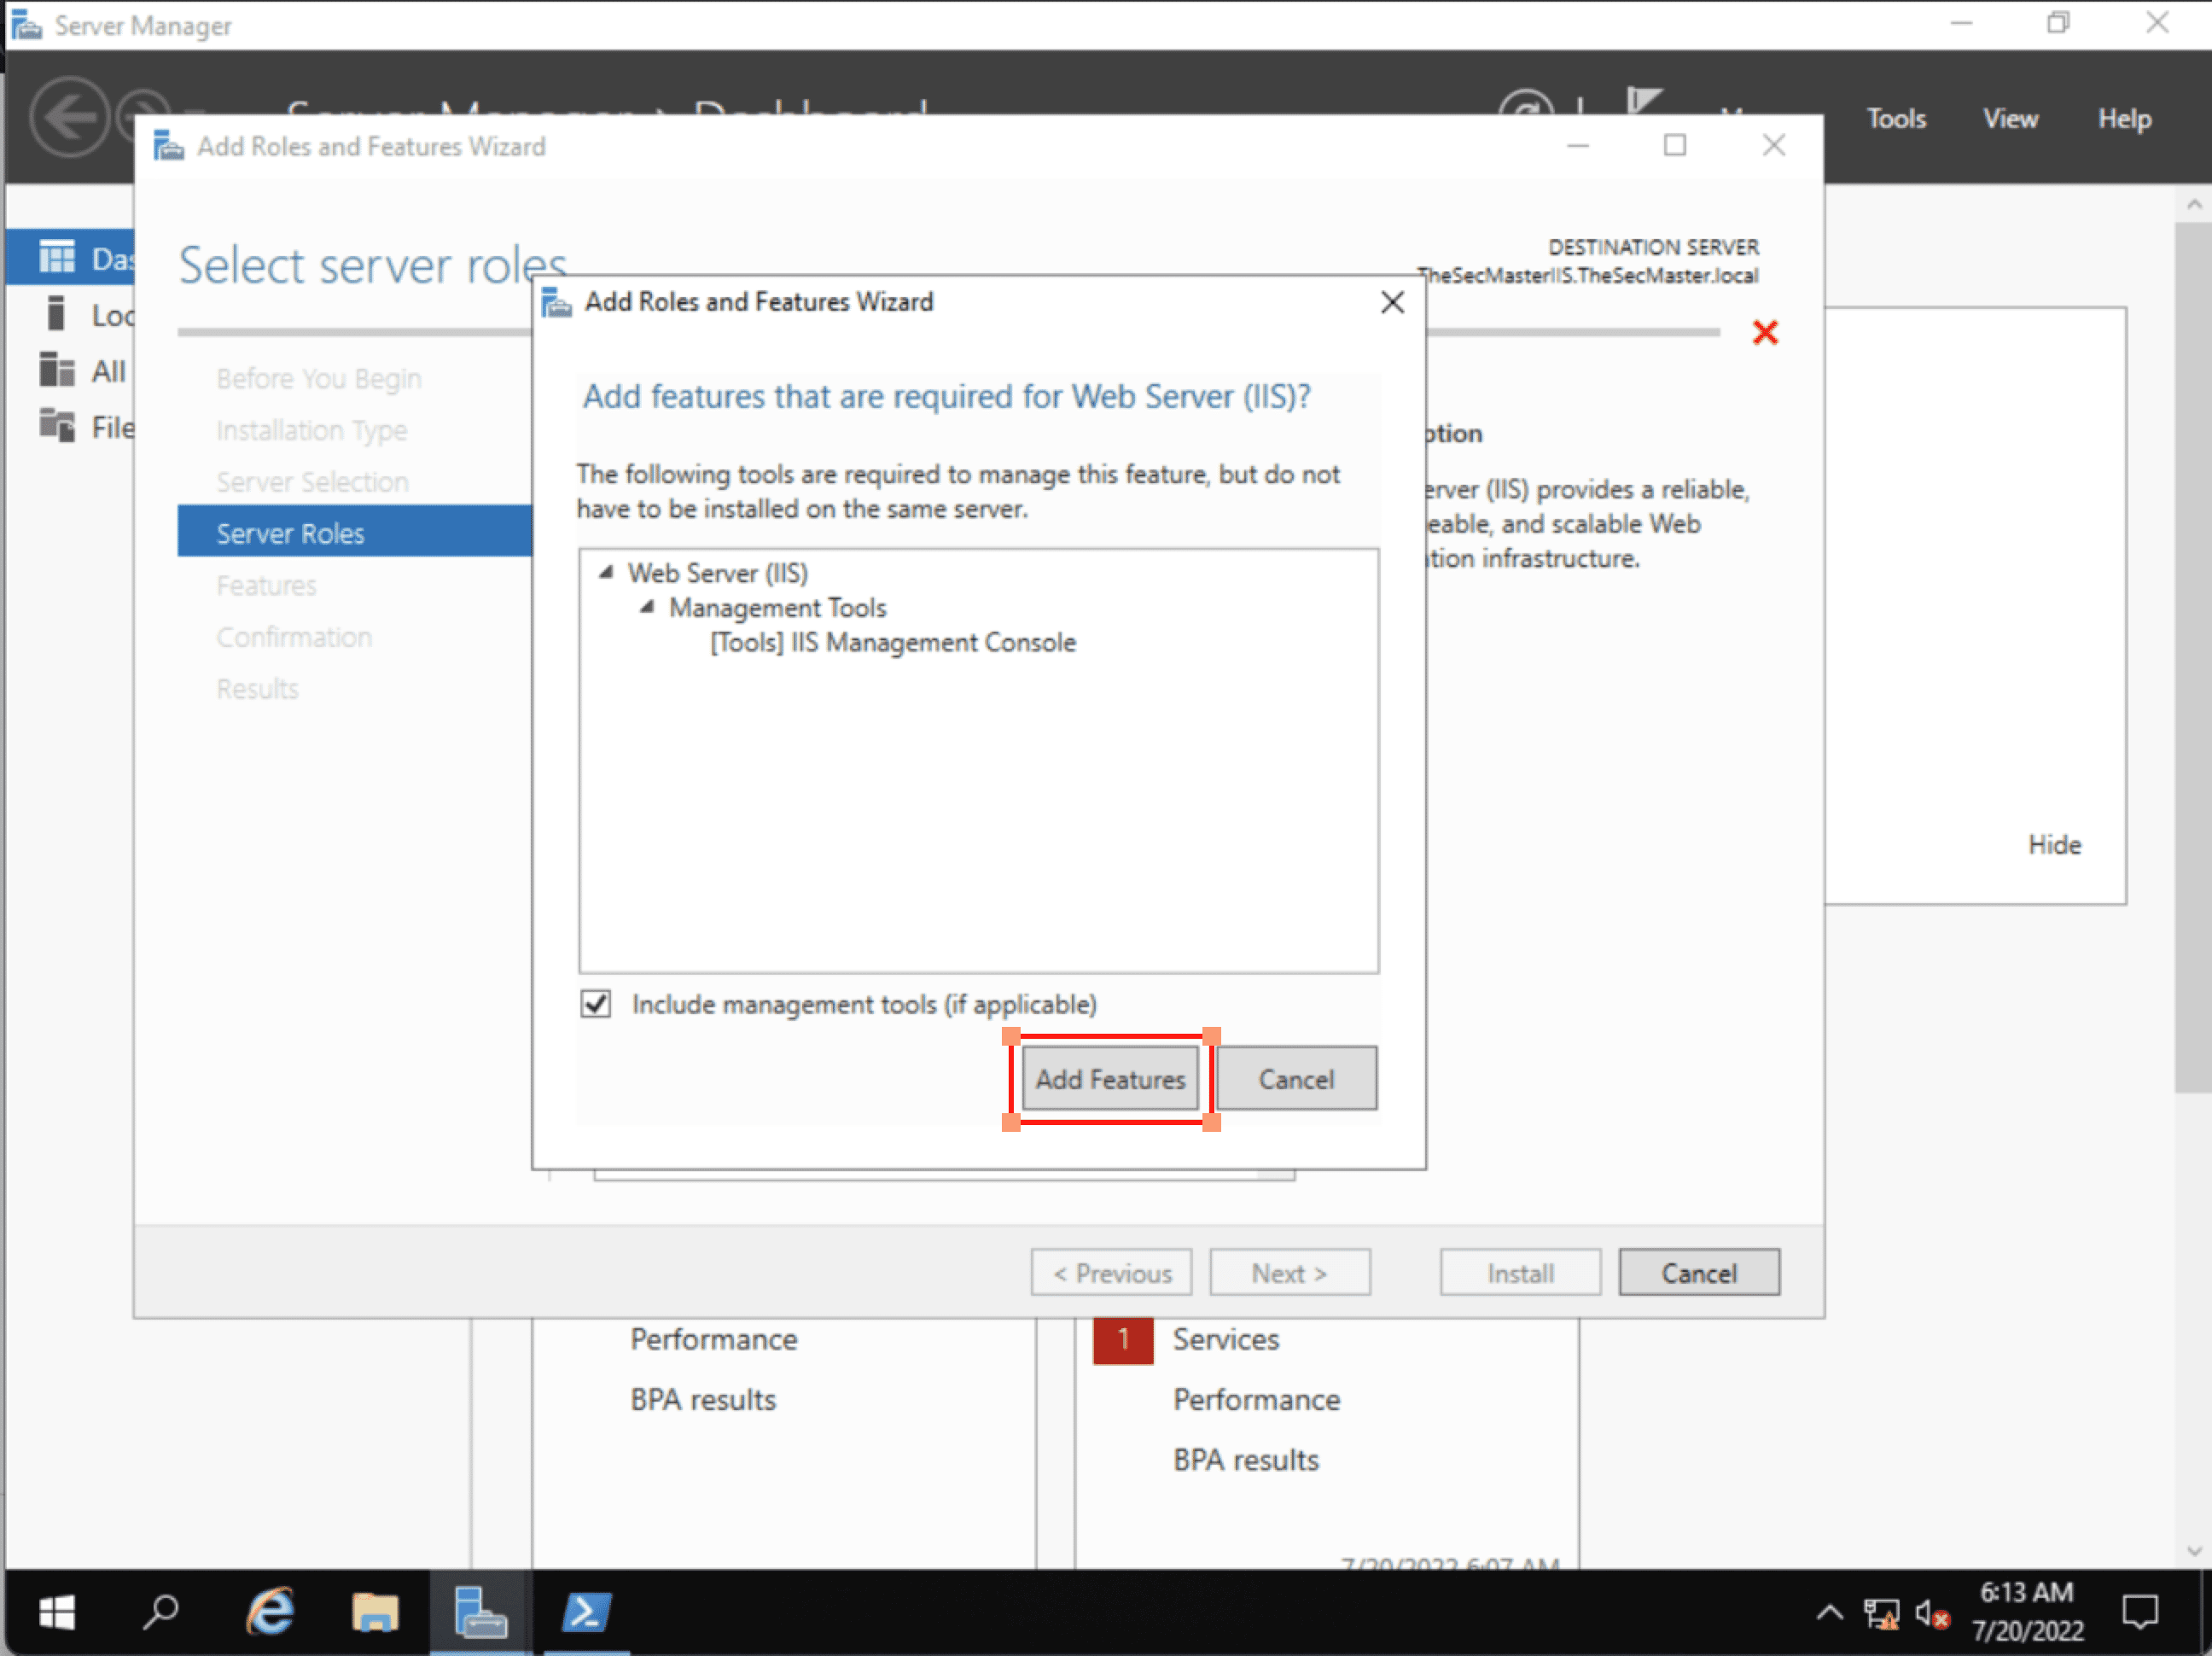Image resolution: width=2212 pixels, height=1656 pixels.
Task: Close the inner Add Roles and Features dialog
Action: pos(1392,302)
